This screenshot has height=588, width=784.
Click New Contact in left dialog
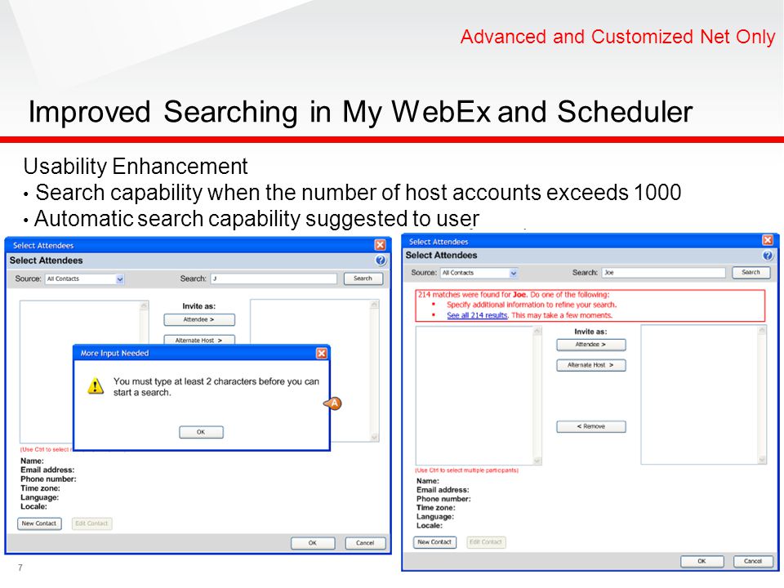tap(39, 523)
